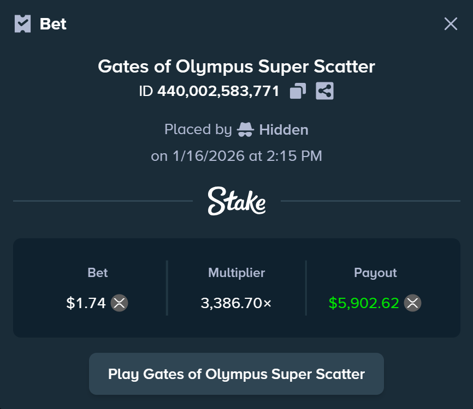Click the incognito Hidden user icon
The image size is (473, 409).
(246, 130)
